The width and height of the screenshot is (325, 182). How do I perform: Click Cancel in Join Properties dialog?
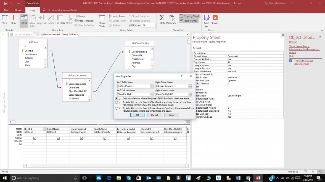(x=154, y=115)
